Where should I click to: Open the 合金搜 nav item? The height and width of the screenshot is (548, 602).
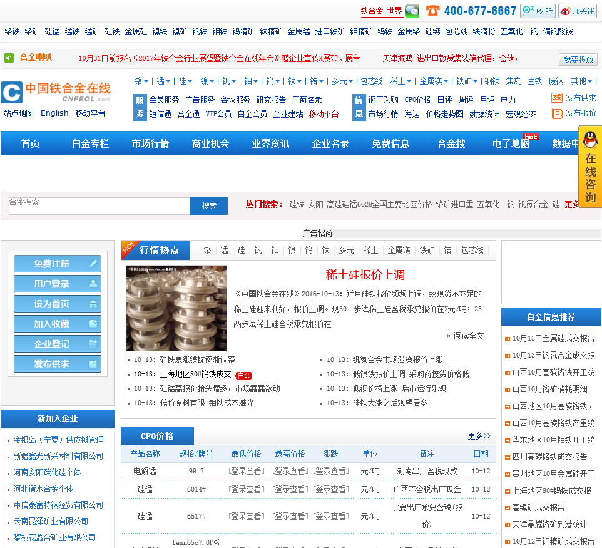coord(451,143)
